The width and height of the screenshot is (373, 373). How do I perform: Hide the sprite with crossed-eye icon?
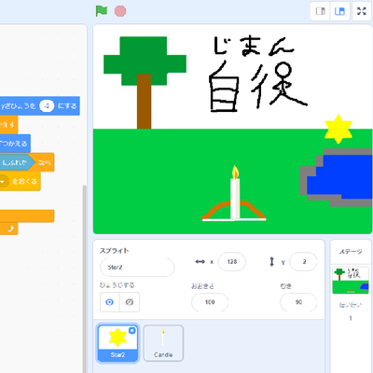(x=130, y=302)
